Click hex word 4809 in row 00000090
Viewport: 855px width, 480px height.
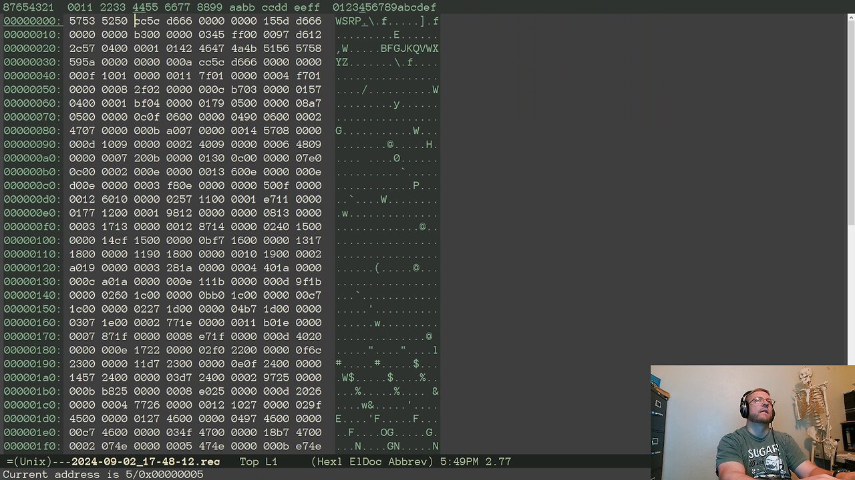[309, 145]
